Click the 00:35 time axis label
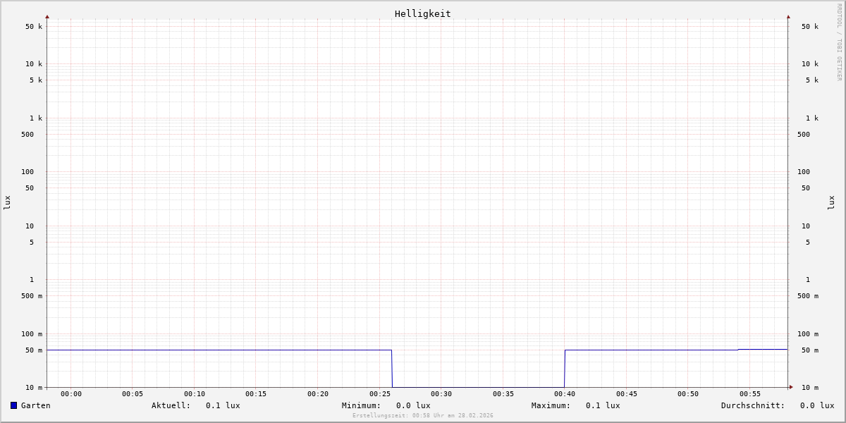The image size is (846, 423). 503,394
